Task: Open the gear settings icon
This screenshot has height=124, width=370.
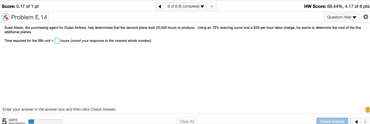Action: [x=366, y=17]
